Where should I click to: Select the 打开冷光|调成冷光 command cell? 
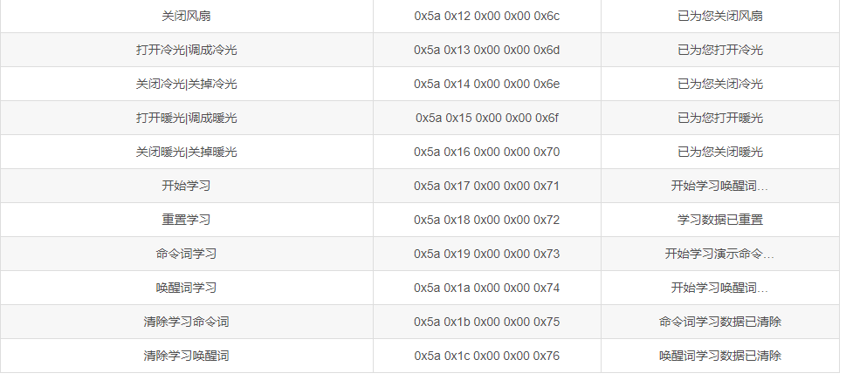pos(186,50)
